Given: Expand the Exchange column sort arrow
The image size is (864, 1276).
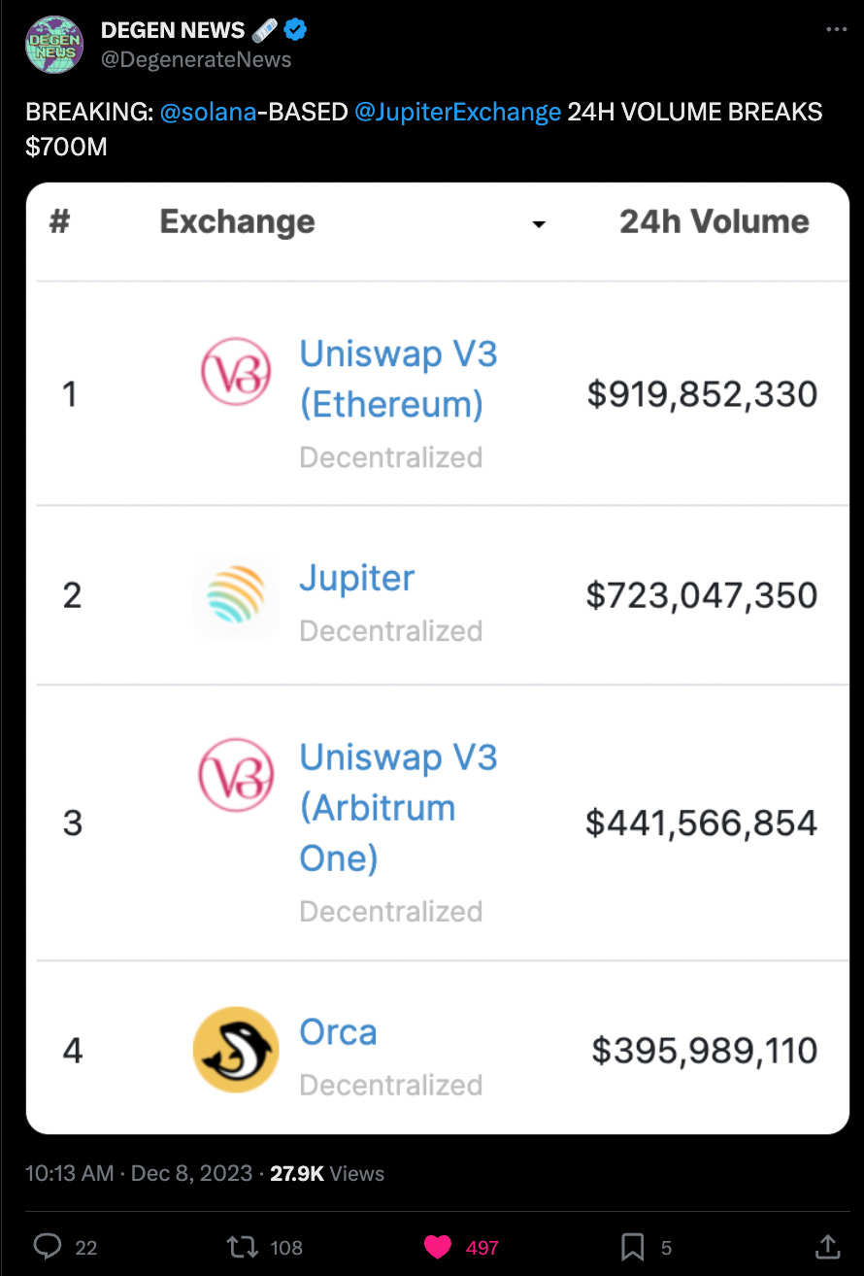Looking at the screenshot, I should (x=539, y=224).
